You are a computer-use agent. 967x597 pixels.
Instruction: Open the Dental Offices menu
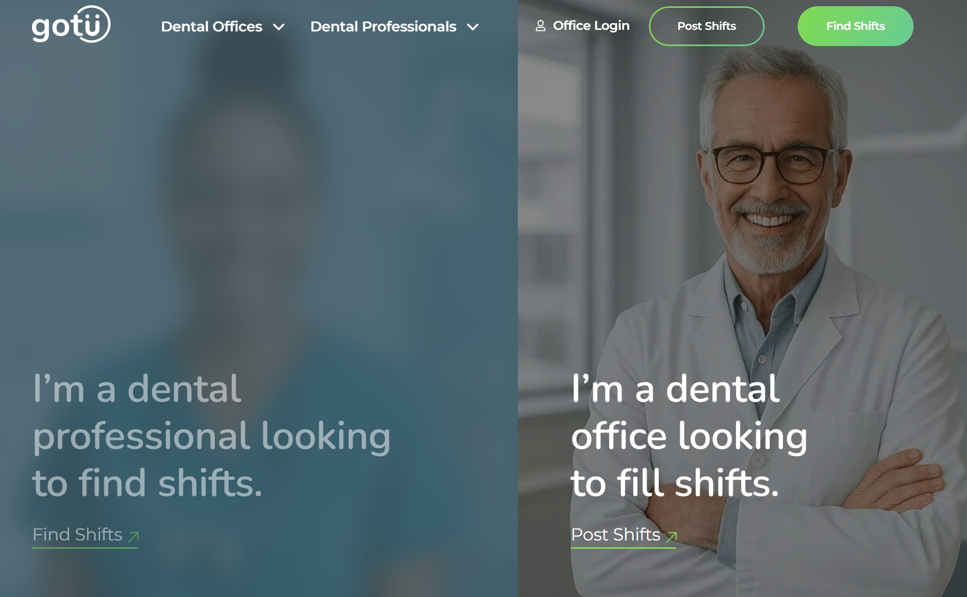click(223, 26)
